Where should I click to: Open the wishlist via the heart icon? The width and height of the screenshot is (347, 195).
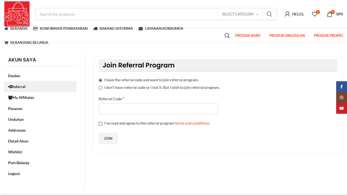click(x=314, y=14)
